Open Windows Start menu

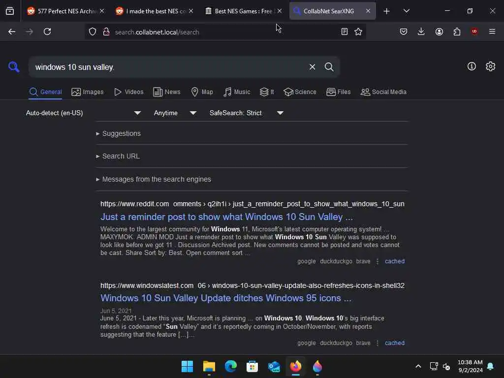pos(187,366)
